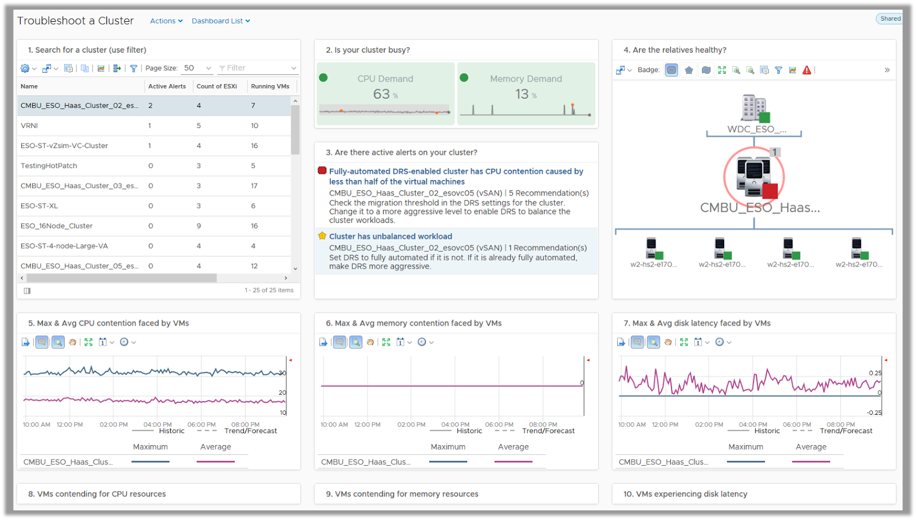The height and width of the screenshot is (520, 916).
Task: Select the VRNI cluster row
Action: click(x=29, y=126)
